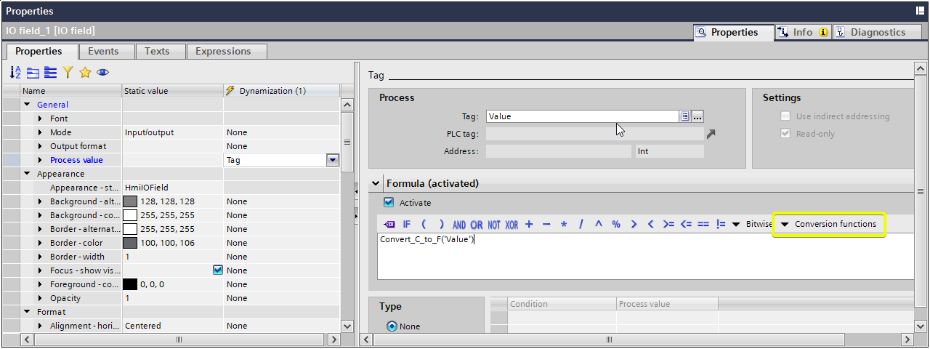
Task: Select the None type radio button
Action: point(392,326)
